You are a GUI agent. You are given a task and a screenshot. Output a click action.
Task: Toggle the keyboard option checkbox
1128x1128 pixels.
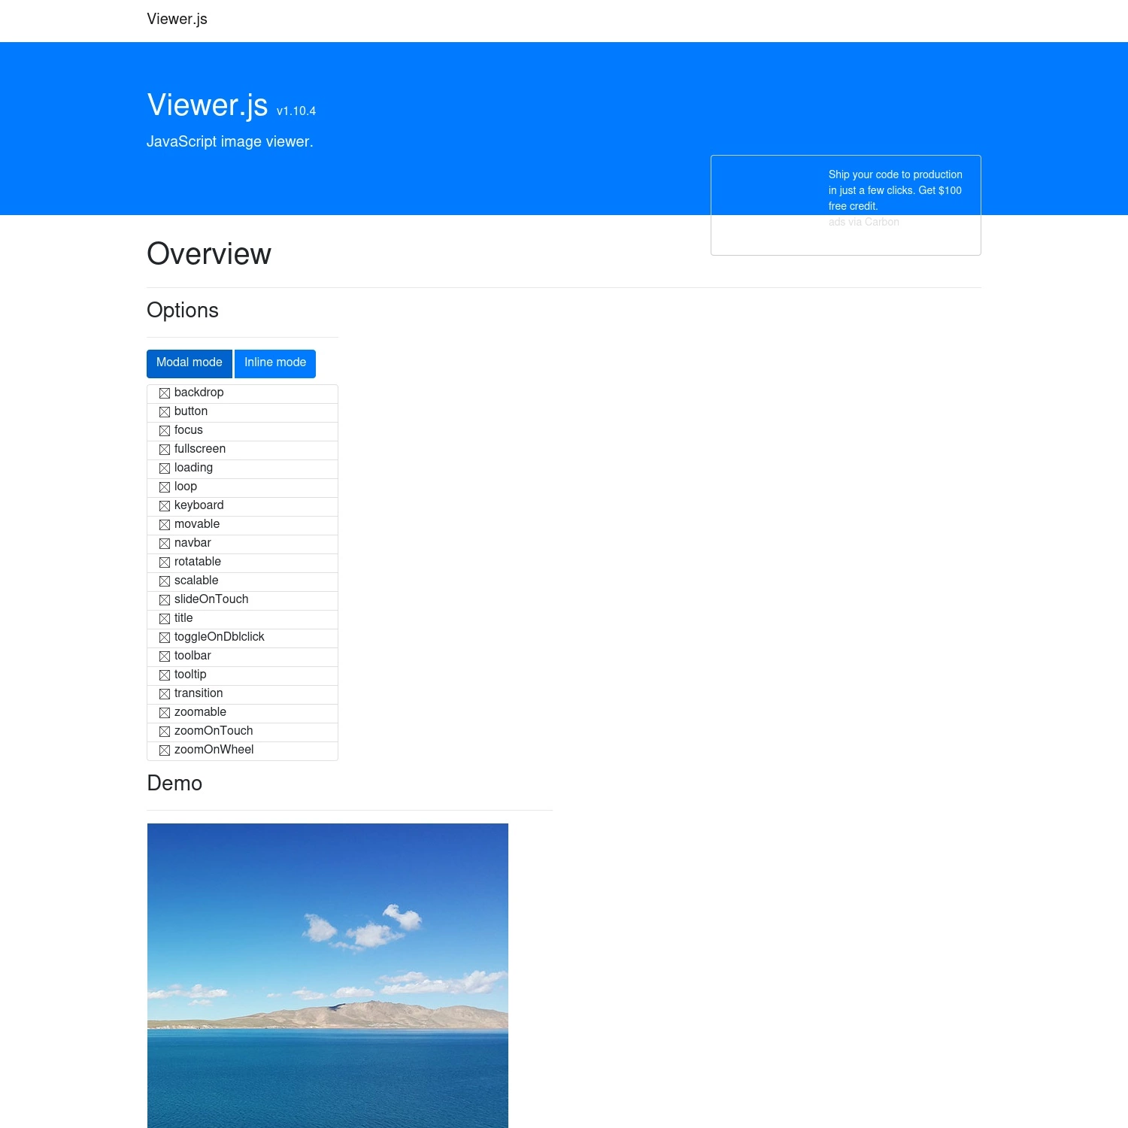[x=165, y=506]
